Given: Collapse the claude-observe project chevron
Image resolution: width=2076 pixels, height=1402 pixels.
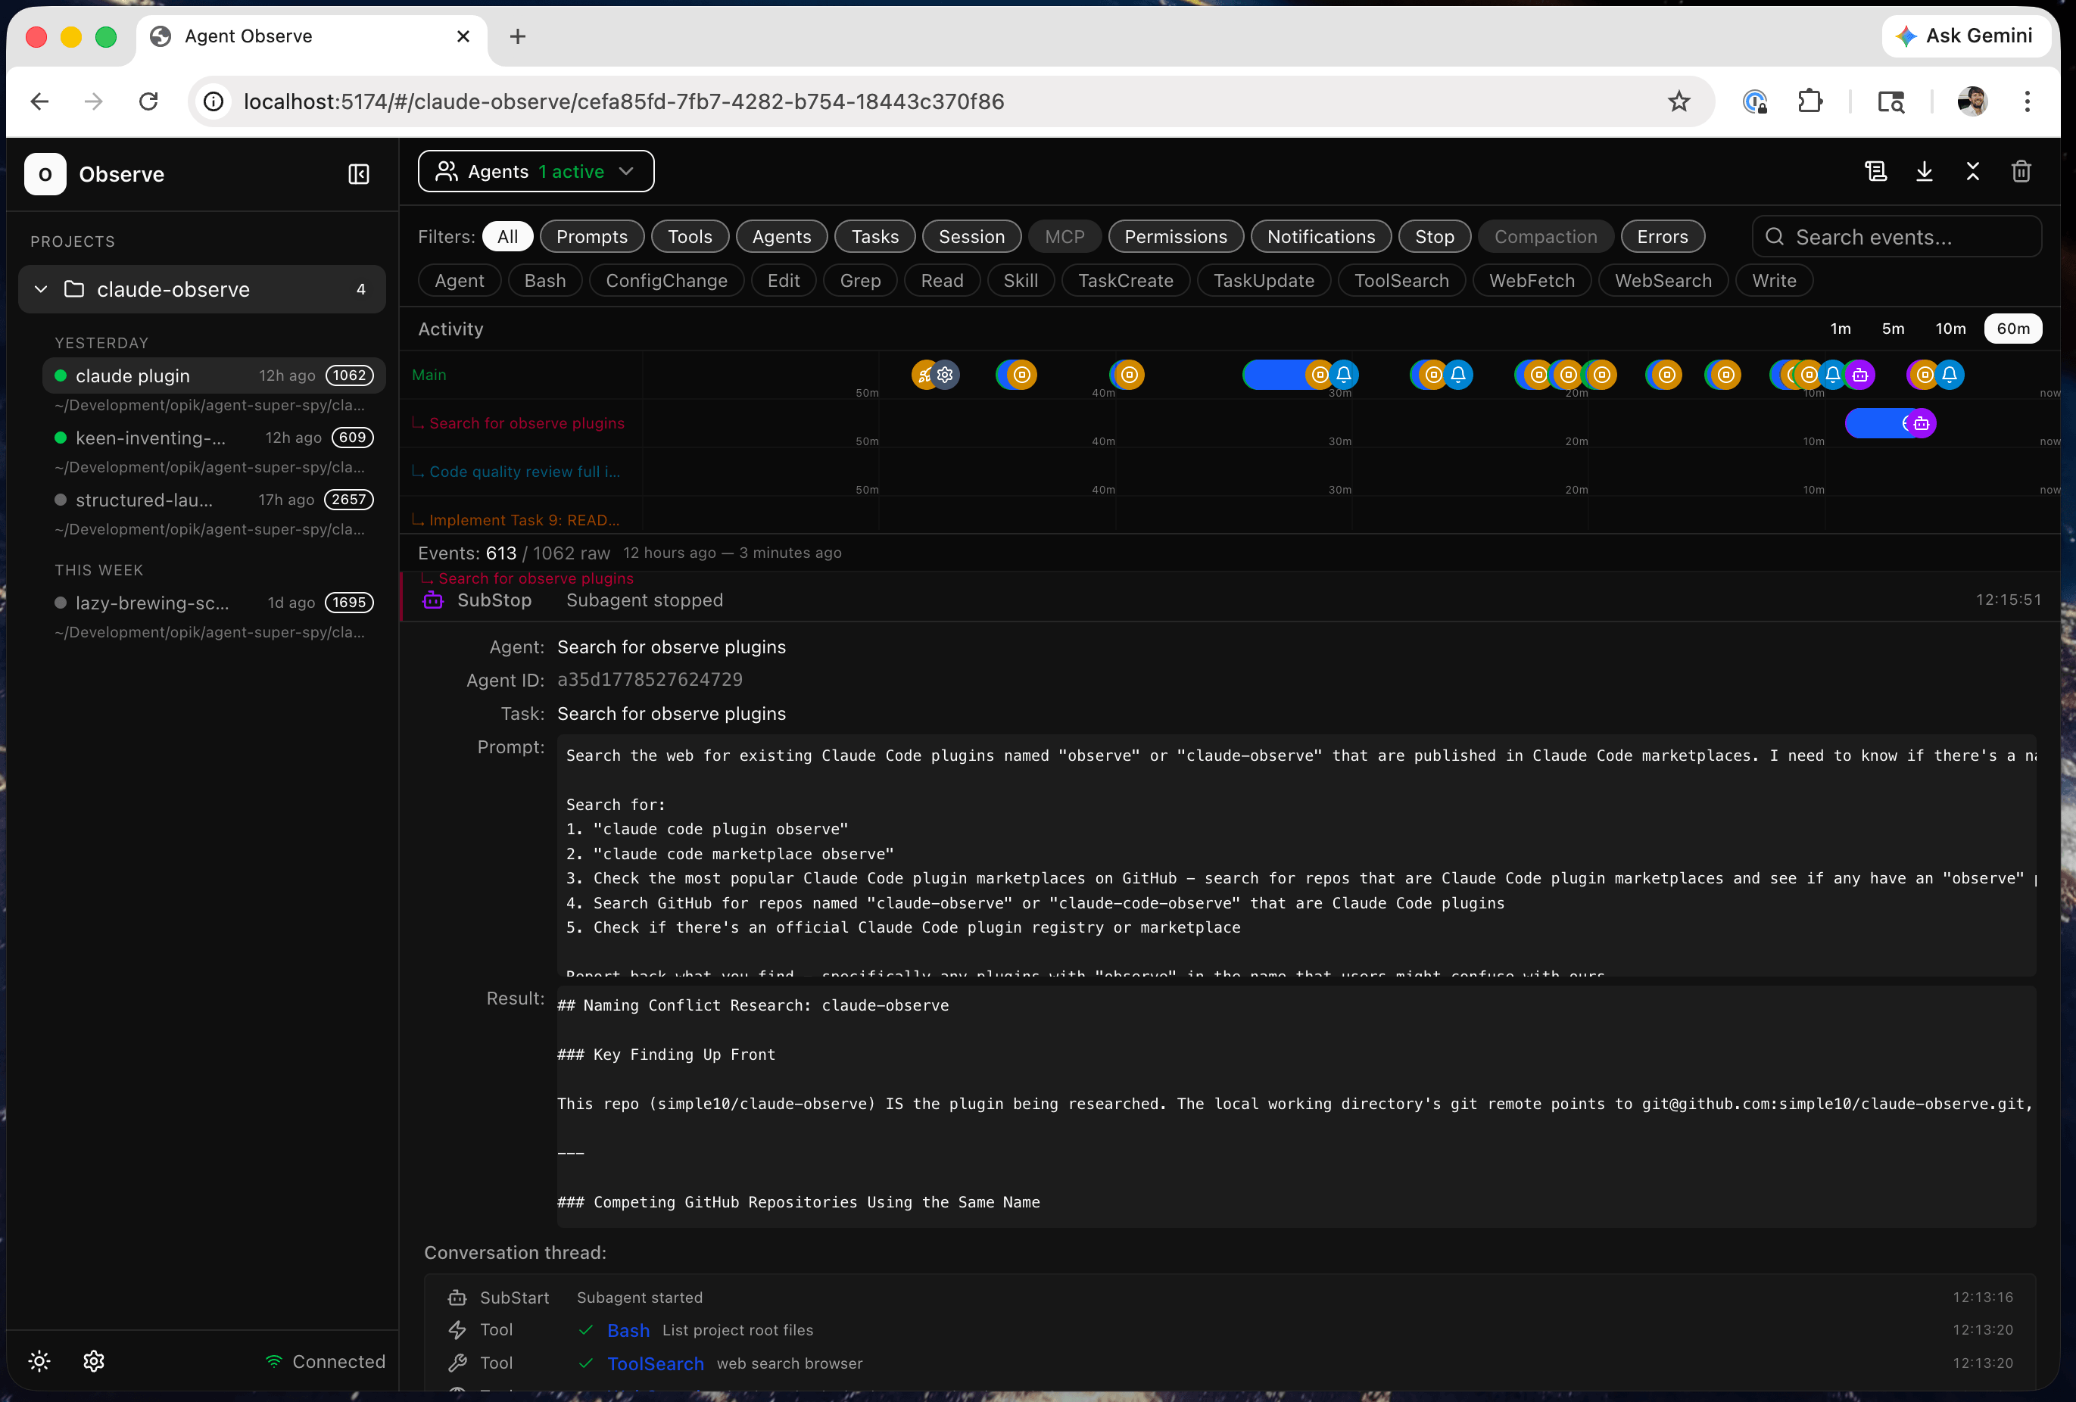Looking at the screenshot, I should [x=40, y=288].
